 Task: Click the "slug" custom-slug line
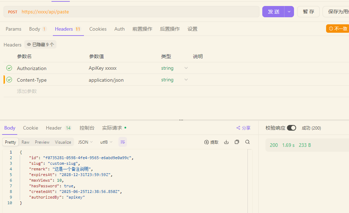[54, 163]
